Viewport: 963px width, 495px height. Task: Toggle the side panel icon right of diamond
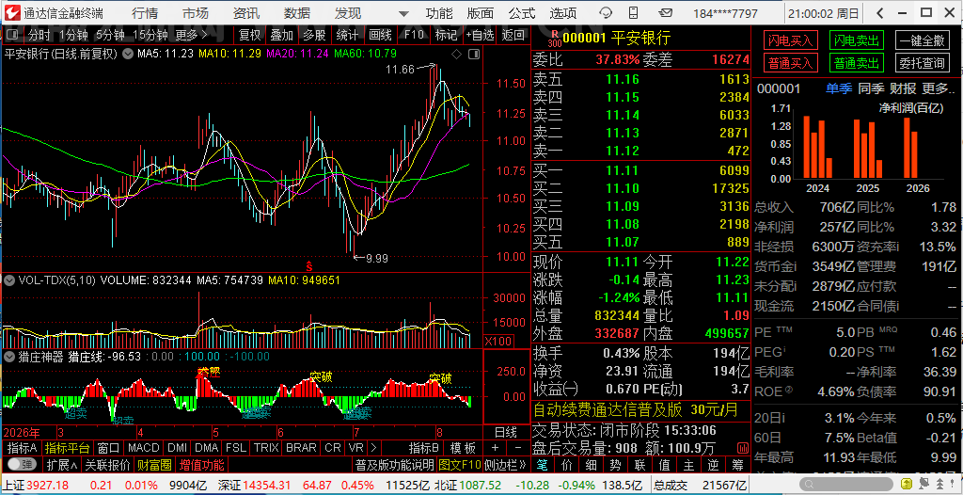pos(474,55)
